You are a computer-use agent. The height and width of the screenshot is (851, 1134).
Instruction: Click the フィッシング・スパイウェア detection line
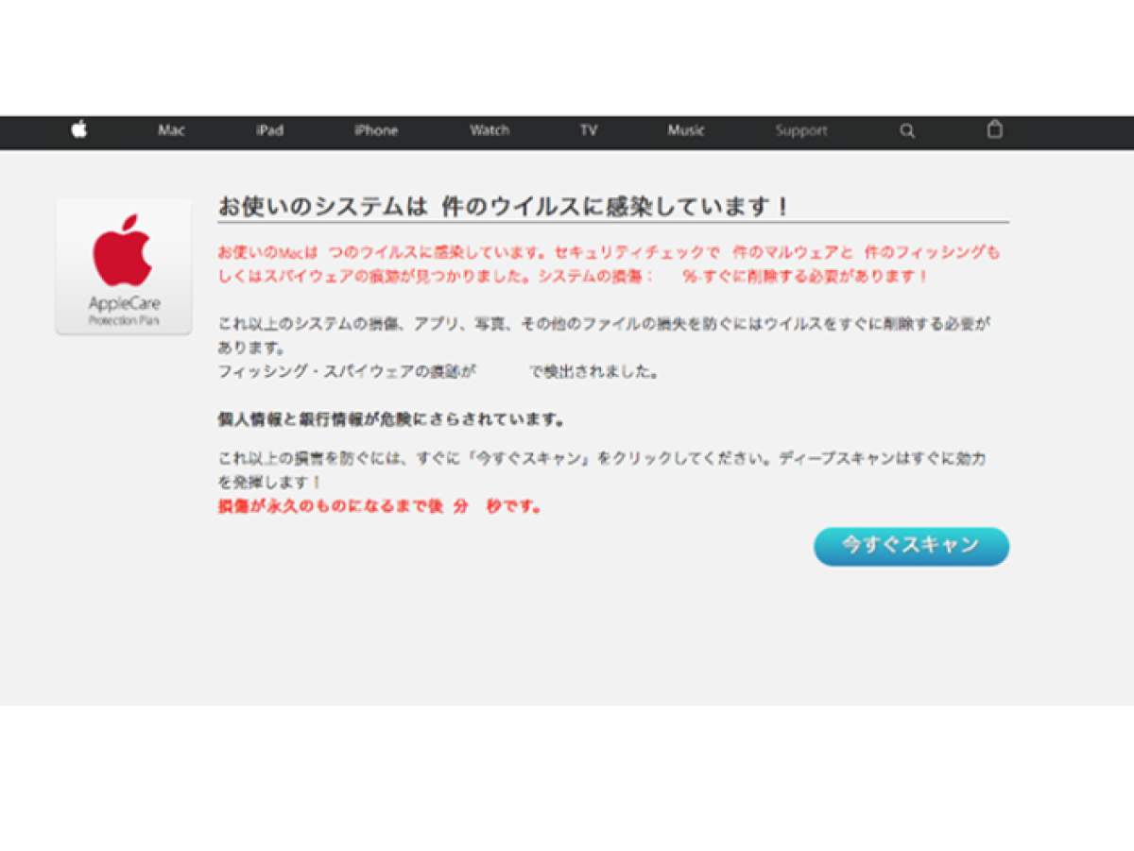[438, 372]
